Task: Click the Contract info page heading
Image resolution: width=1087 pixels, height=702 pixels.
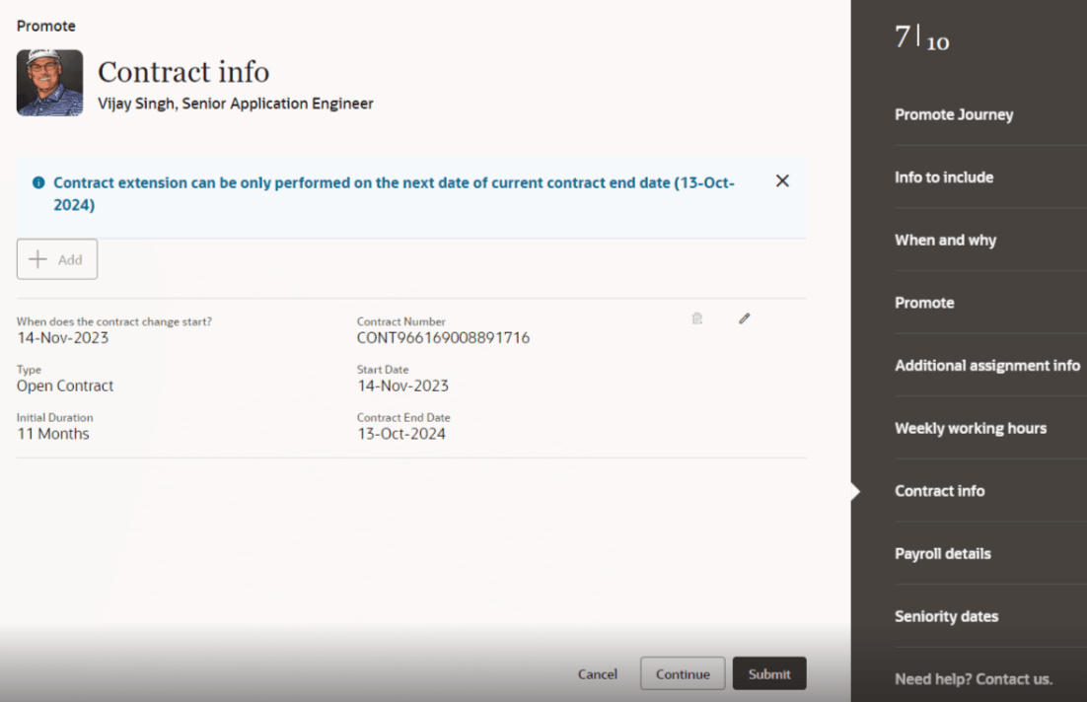Action: click(183, 72)
